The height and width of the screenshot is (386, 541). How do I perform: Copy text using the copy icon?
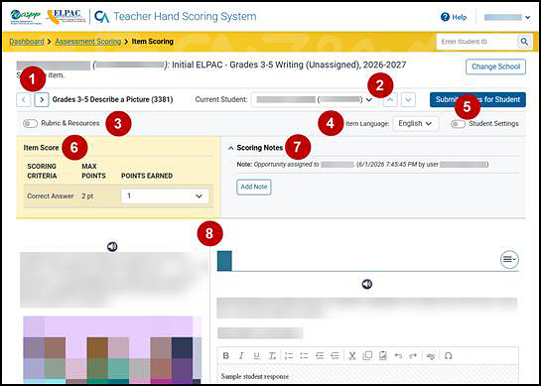coord(367,355)
